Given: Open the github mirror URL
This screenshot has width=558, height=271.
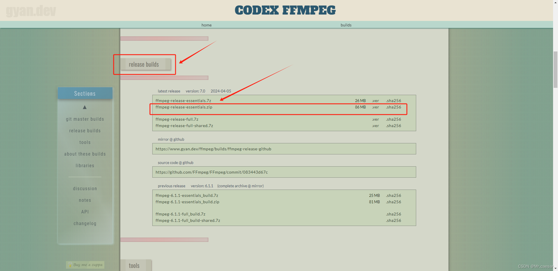Looking at the screenshot, I should 213,149.
